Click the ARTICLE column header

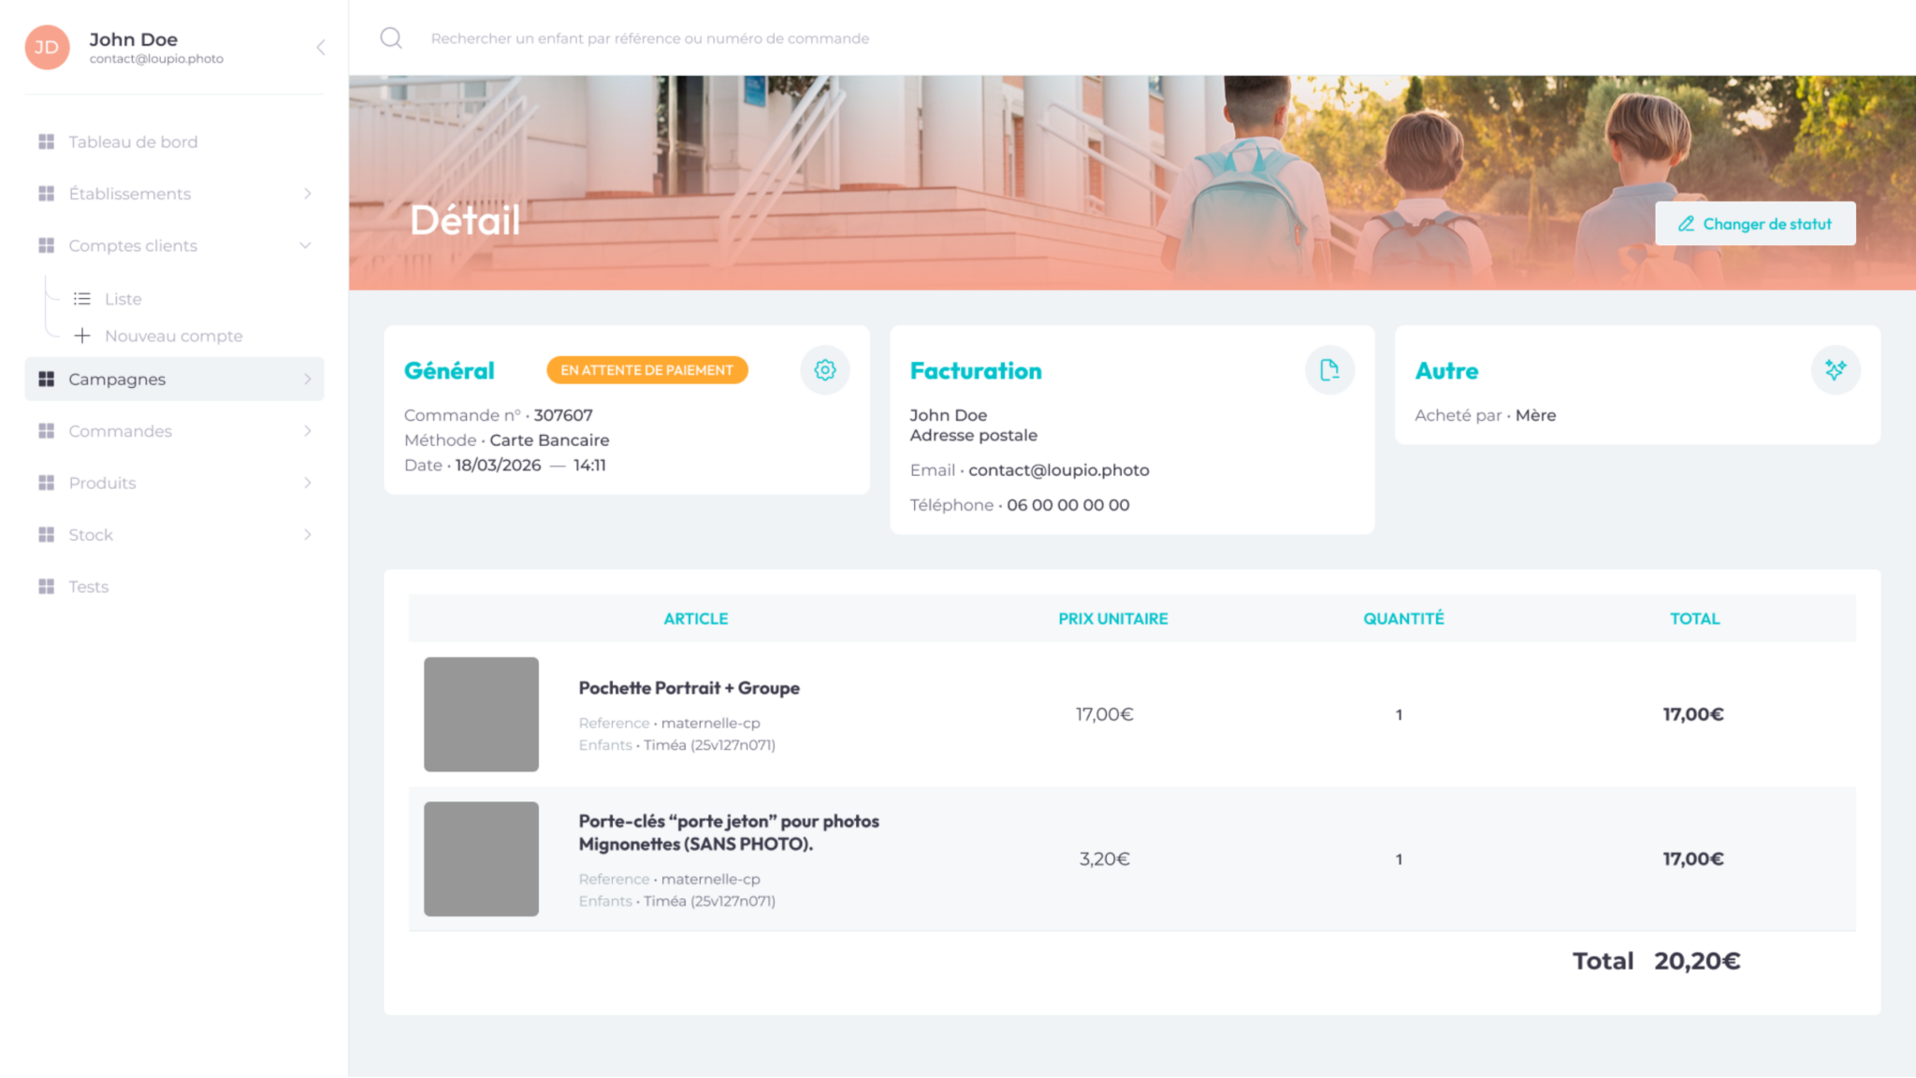click(695, 619)
